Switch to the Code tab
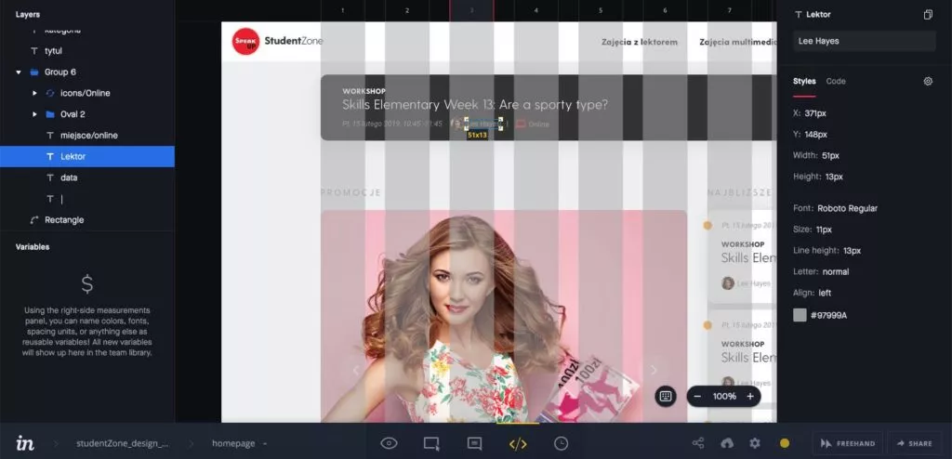 (836, 82)
